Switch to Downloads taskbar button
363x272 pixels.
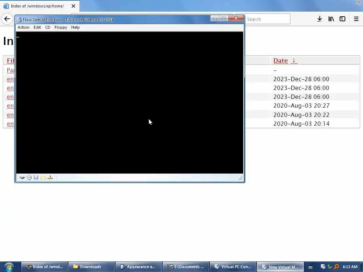click(x=92, y=267)
